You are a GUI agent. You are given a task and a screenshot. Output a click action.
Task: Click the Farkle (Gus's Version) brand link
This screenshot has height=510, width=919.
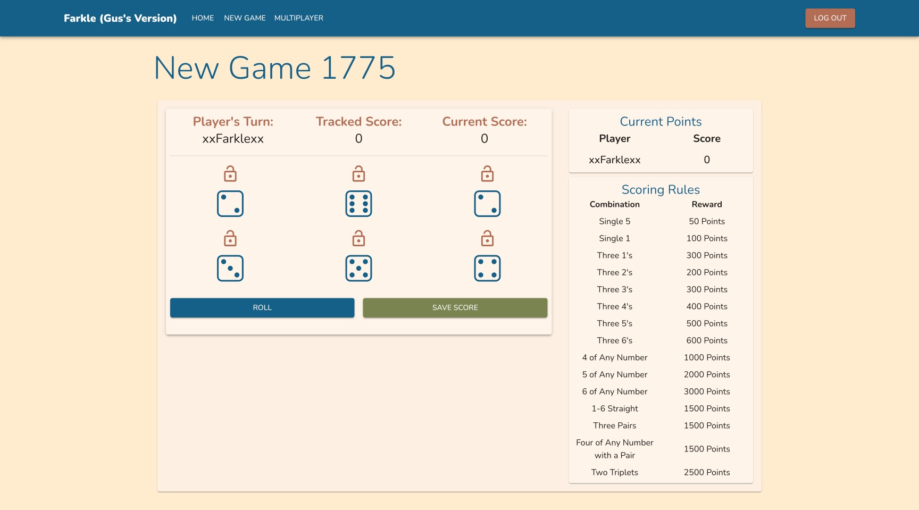[x=120, y=18]
